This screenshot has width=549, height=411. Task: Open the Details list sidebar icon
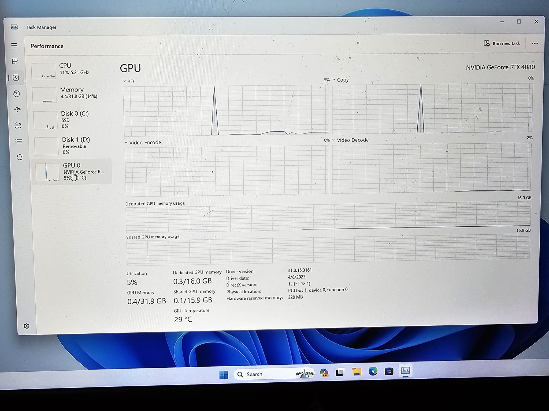click(x=19, y=141)
